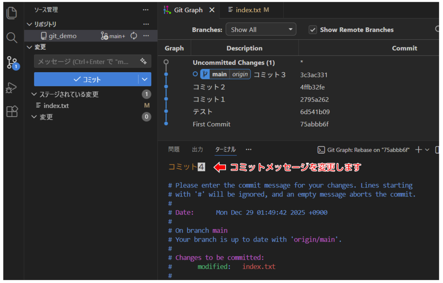This screenshot has height=283, width=443.
Task: Select the コミット2 commit row in graph
Action: (x=209, y=87)
